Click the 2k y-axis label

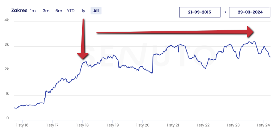[6, 70]
